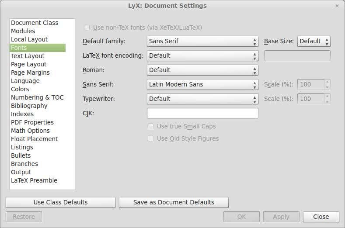Image resolution: width=345 pixels, height=228 pixels.
Task: Open the Typewriter font dropdown
Action: tap(202, 99)
